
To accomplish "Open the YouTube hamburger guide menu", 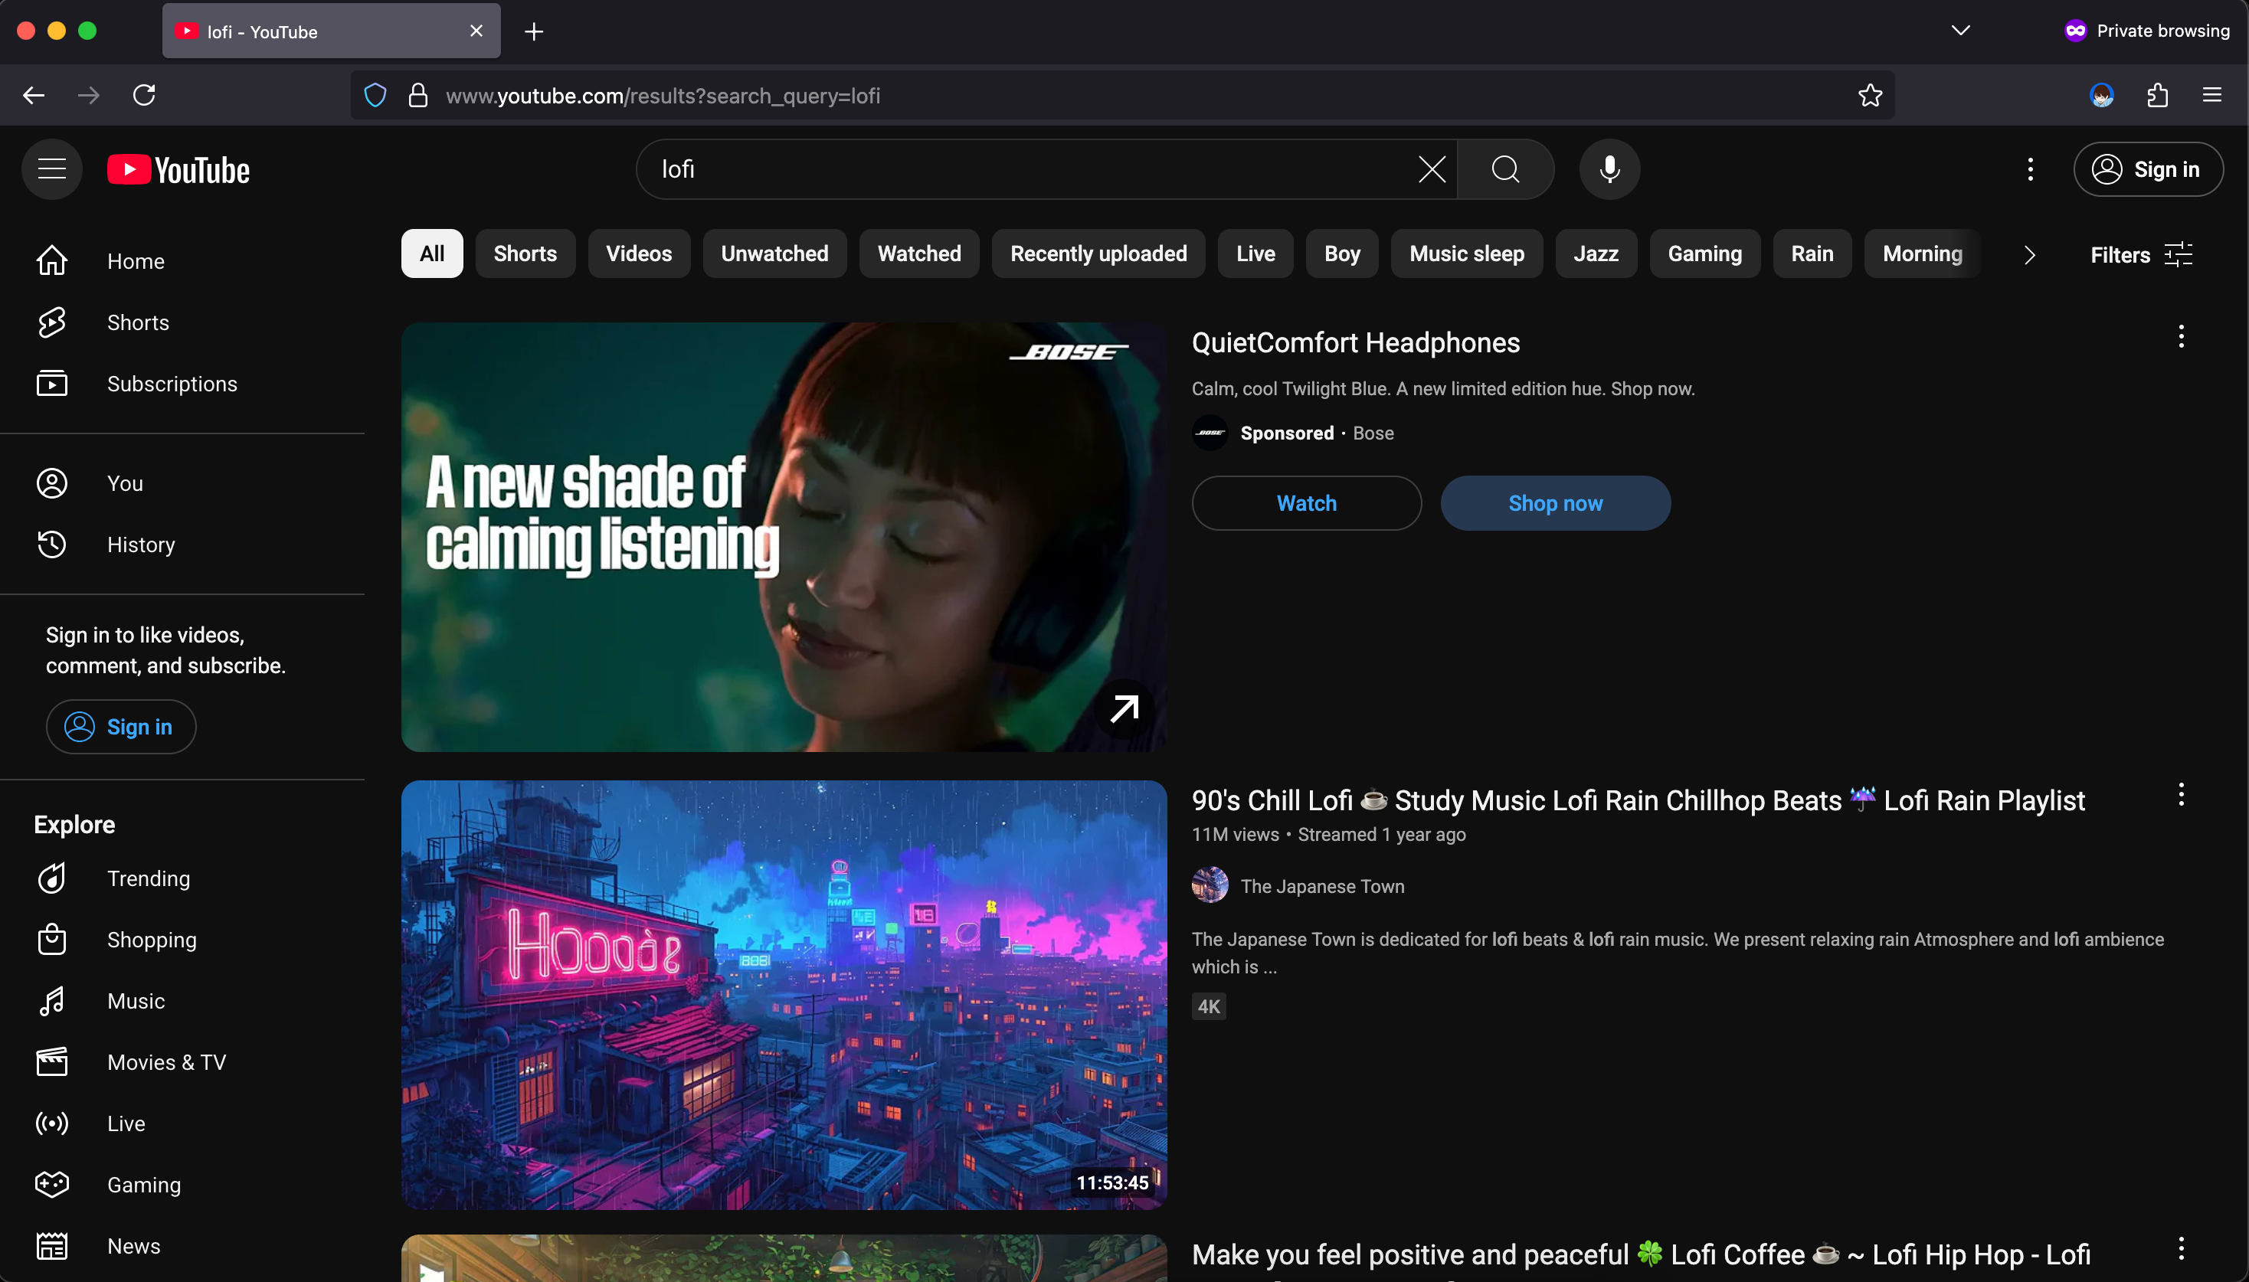I will click(x=52, y=169).
